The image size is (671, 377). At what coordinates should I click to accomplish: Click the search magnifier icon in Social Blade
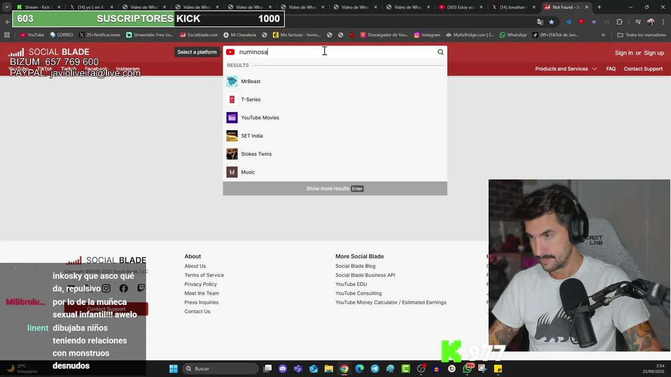click(x=440, y=52)
